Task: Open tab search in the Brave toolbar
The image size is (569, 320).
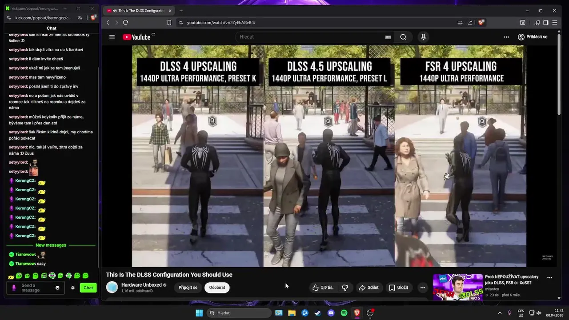Action: pos(523,22)
